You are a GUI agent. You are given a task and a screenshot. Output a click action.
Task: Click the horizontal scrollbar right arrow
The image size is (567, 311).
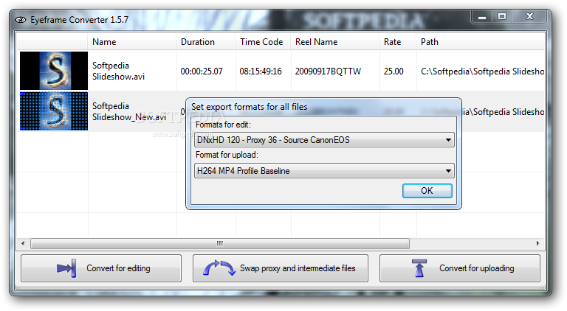pos(537,243)
